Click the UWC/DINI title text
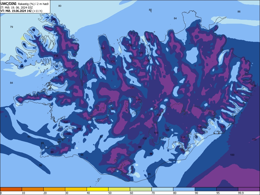 coord(8,4)
